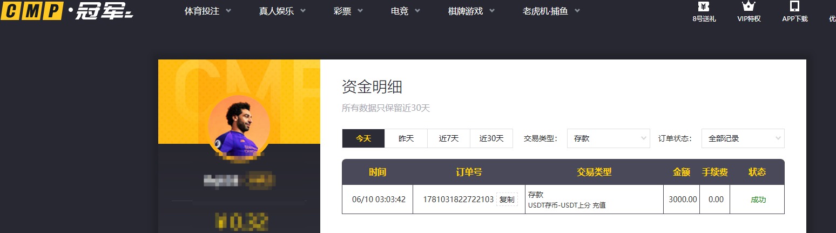This screenshot has height=233, width=836.
Task: Click the amount cell 3000.00
Action: pos(683,199)
